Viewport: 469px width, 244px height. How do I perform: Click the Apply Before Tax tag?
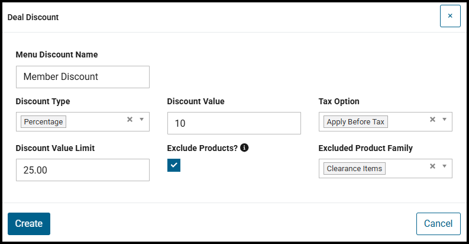355,122
